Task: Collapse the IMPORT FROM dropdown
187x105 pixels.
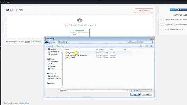Action: coord(86,31)
